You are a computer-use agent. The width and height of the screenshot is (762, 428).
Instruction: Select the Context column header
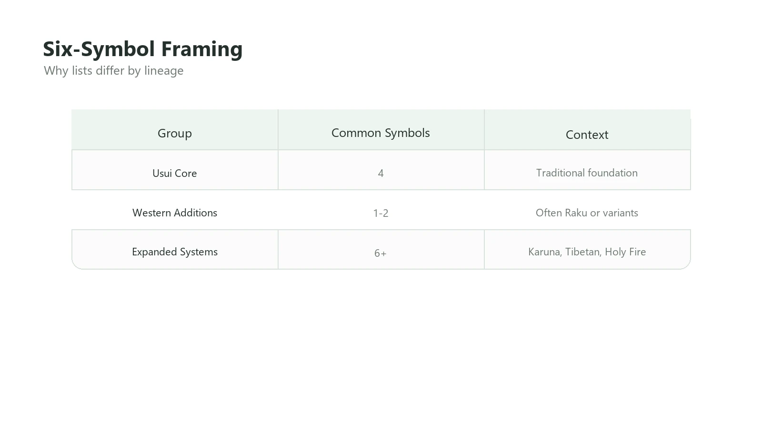coord(587,130)
